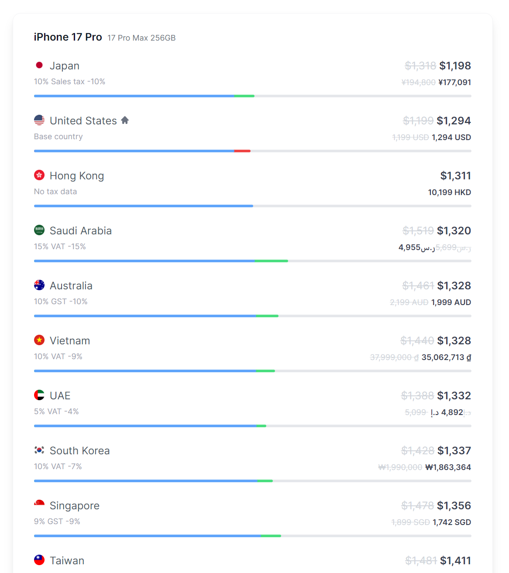Click the red segment of United States bar
Screen dimensions: 509x573
[242, 151]
